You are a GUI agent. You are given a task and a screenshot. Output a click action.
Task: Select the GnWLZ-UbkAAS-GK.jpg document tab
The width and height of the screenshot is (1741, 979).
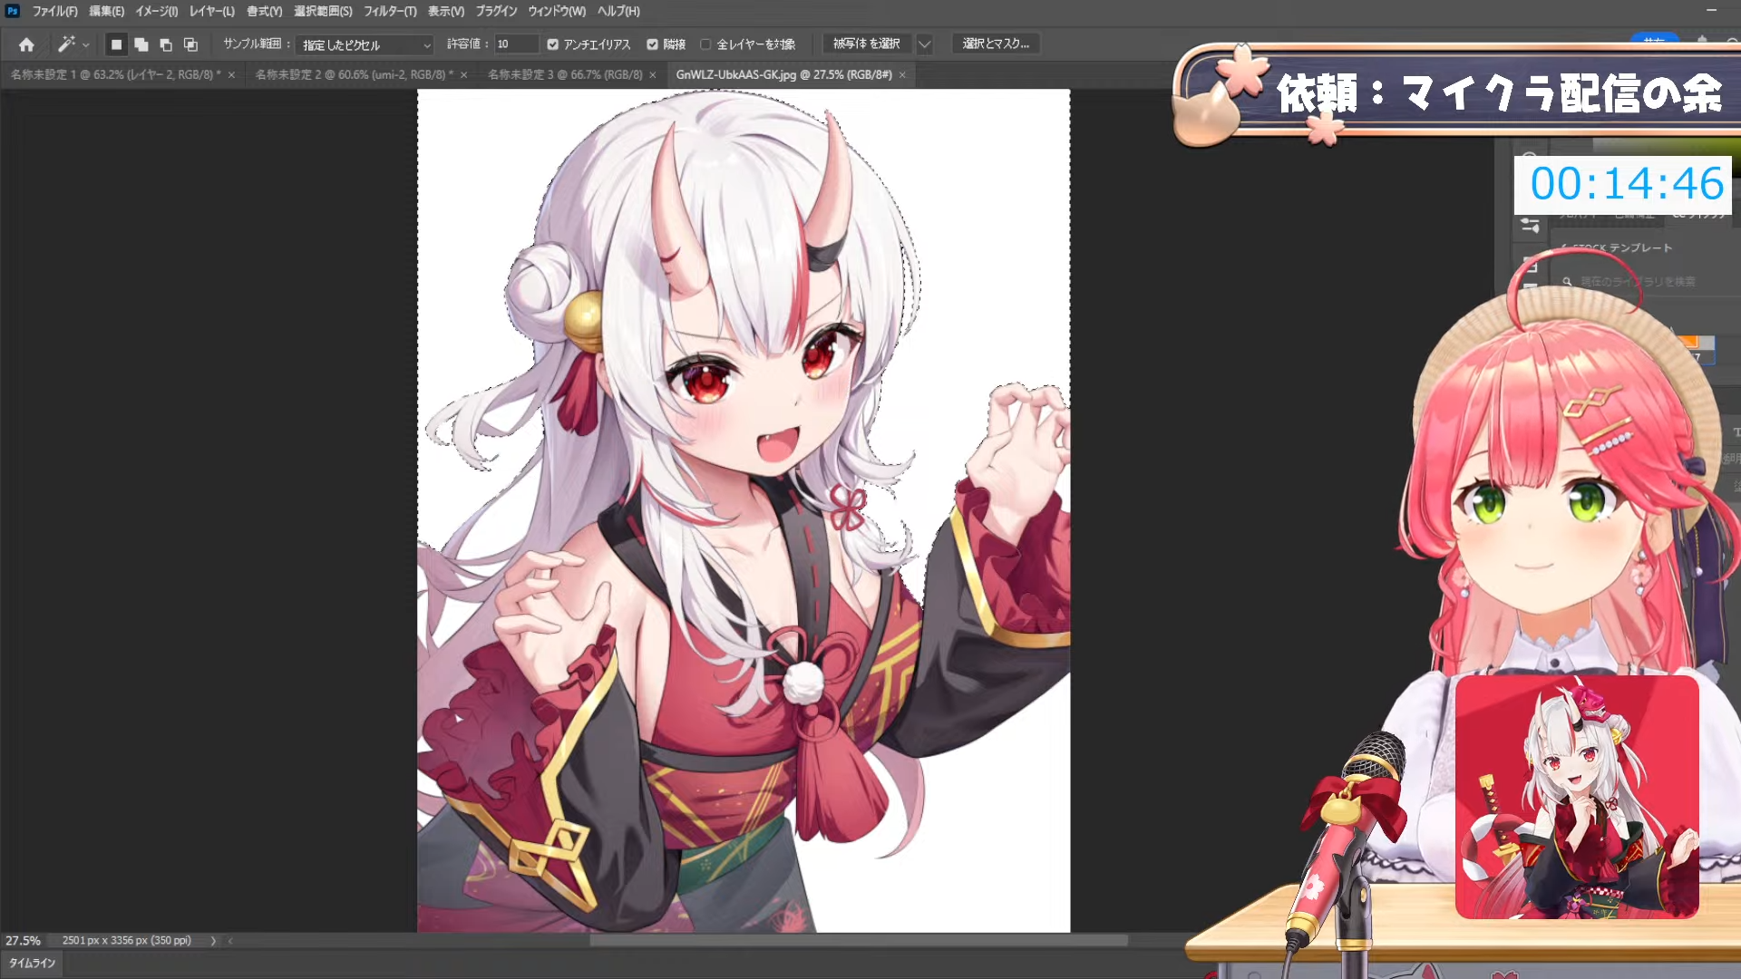[x=783, y=74]
